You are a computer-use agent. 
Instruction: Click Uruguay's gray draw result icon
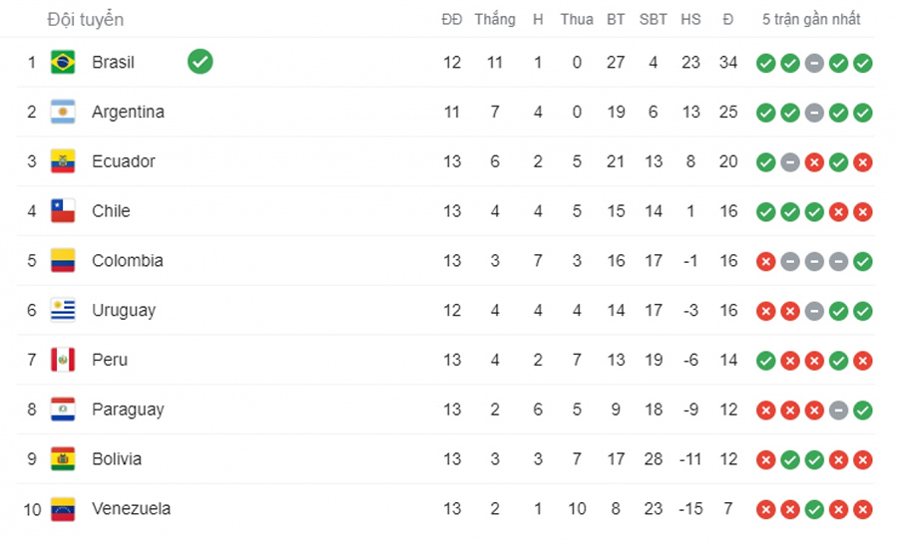click(814, 311)
